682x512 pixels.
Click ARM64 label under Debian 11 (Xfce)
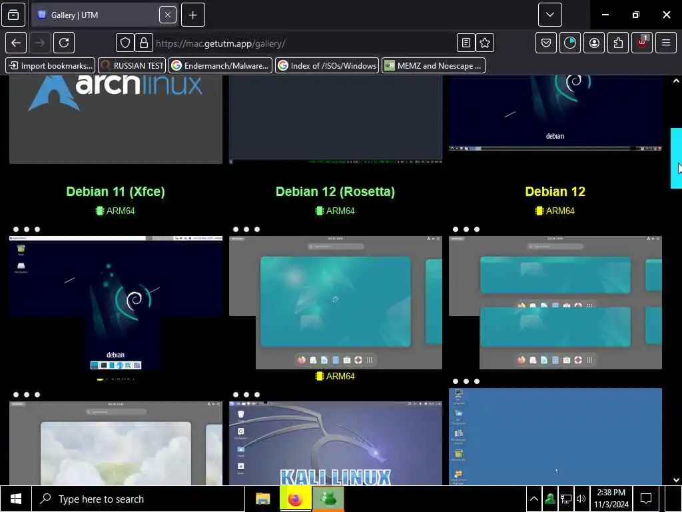(115, 211)
